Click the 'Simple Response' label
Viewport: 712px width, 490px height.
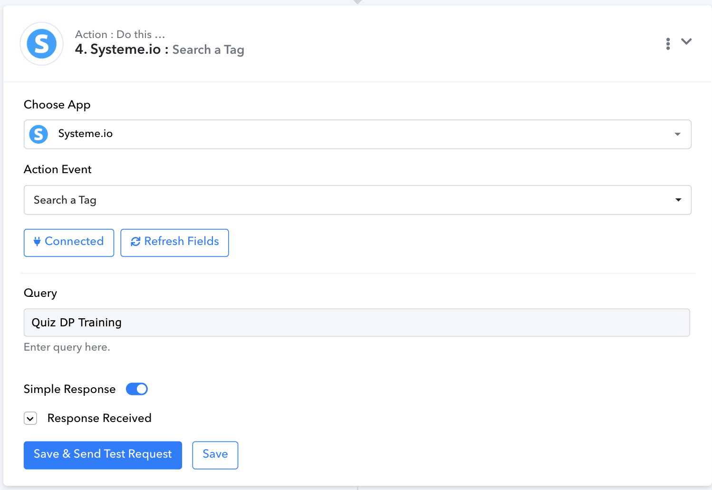pos(69,389)
